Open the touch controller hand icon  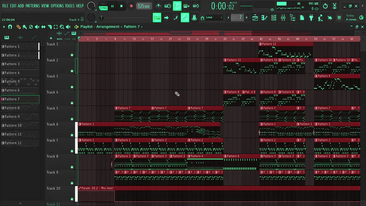330,18
